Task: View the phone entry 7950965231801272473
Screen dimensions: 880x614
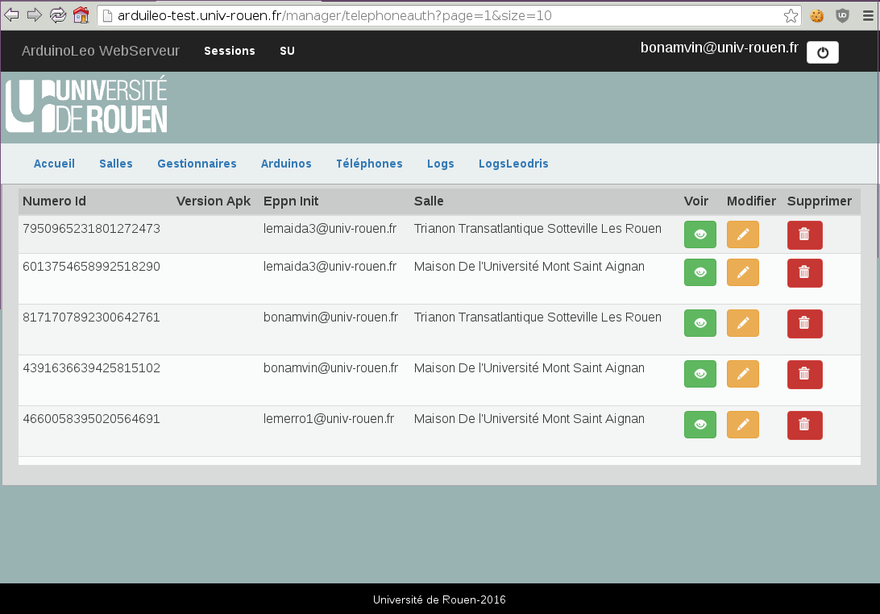Action: point(699,234)
